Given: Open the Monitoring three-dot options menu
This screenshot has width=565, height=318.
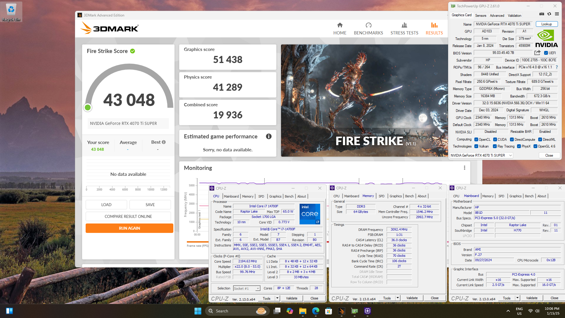Looking at the screenshot, I should click(x=464, y=168).
